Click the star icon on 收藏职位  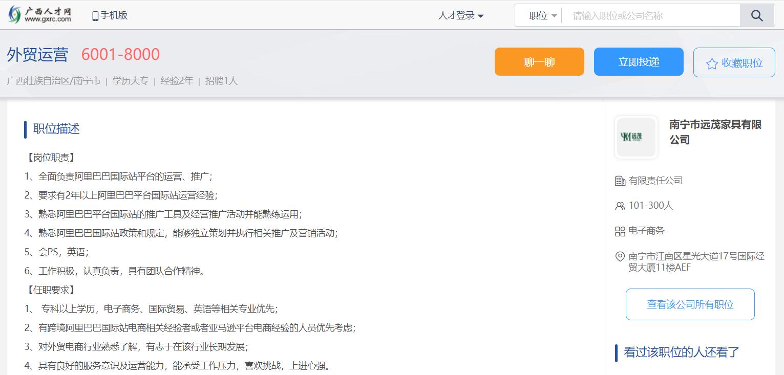[711, 63]
